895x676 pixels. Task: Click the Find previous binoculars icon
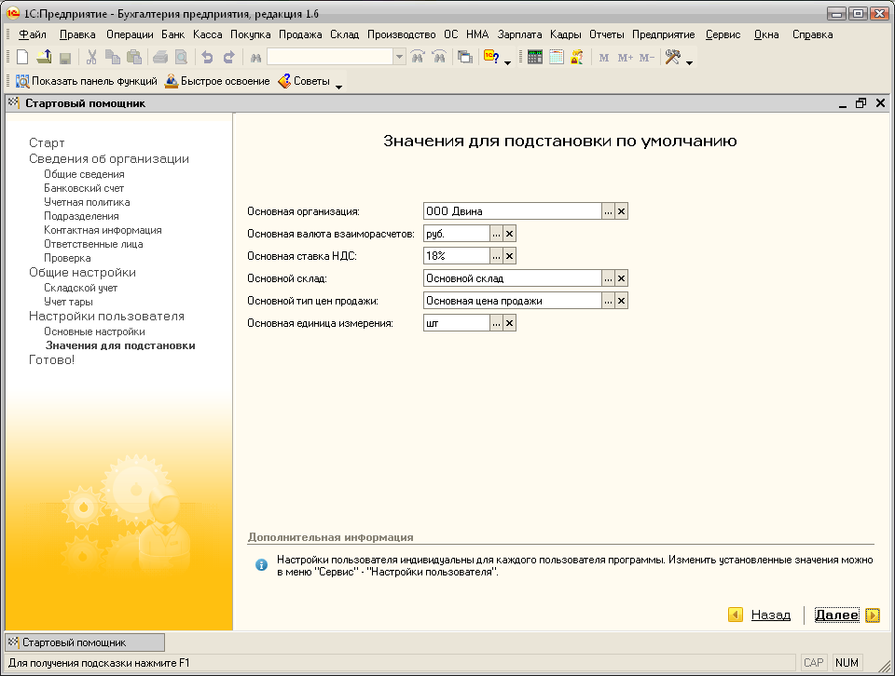point(439,57)
